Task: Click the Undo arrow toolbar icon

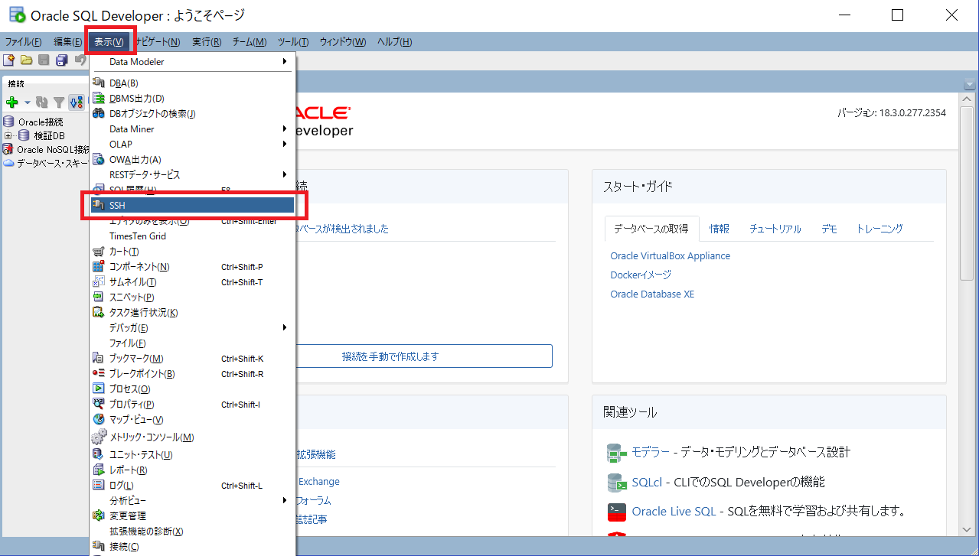Action: pyautogui.click(x=80, y=60)
